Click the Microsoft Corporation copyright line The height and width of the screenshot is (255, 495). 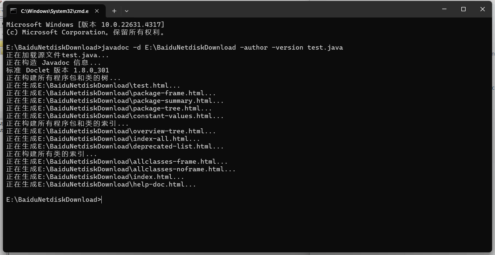(x=85, y=32)
